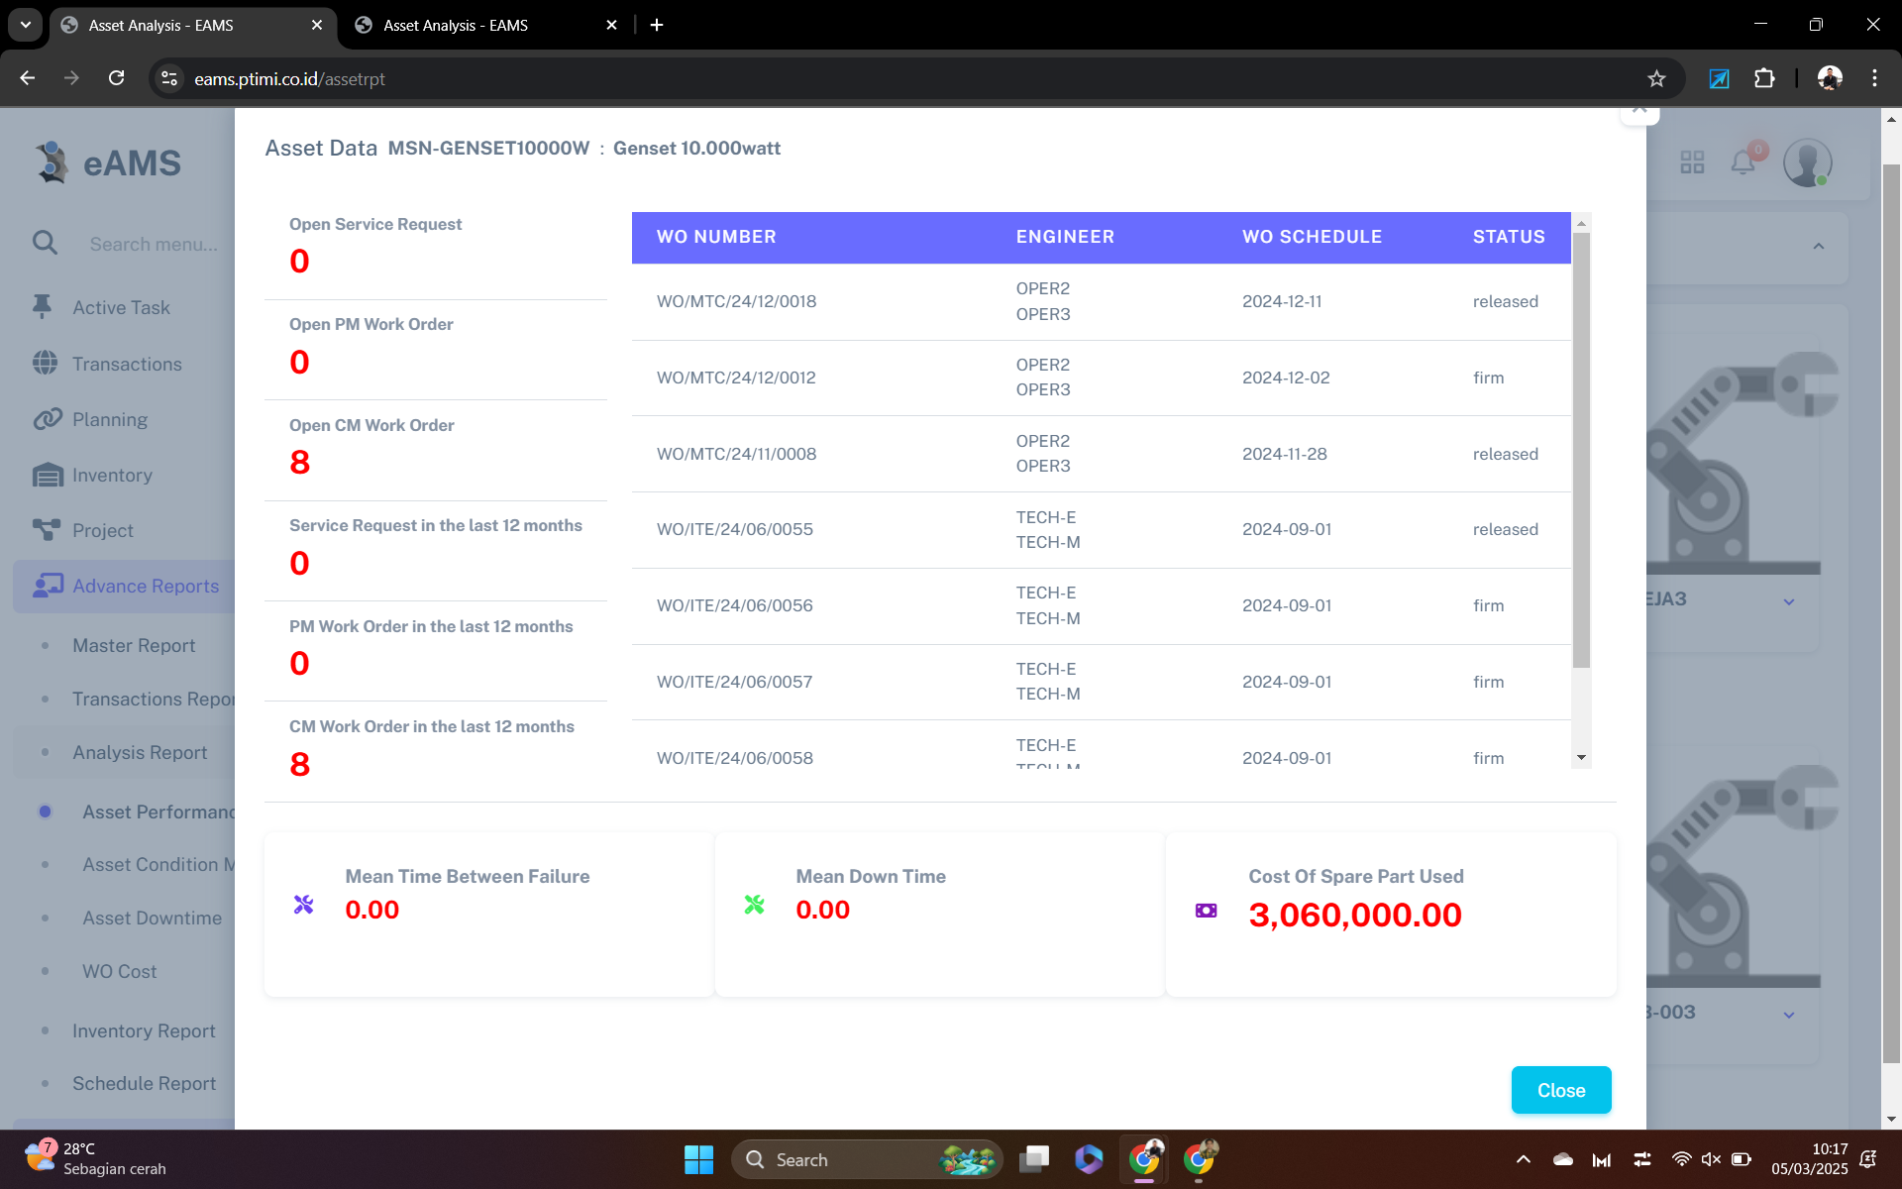Expand the EJA3 asset card chevron
The image size is (1902, 1189).
coord(1789,601)
